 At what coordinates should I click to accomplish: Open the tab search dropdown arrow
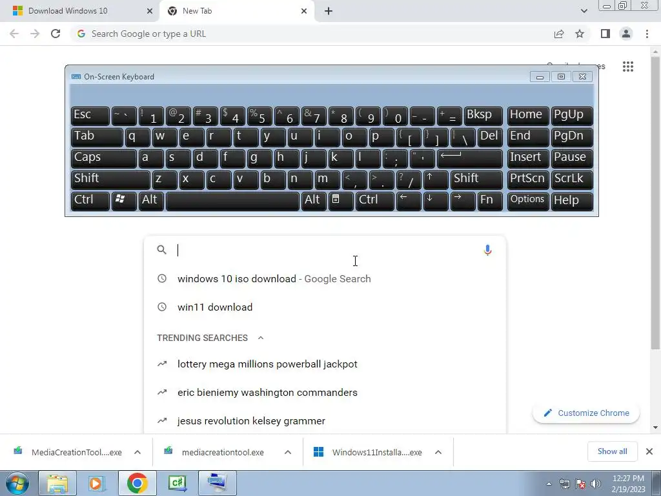pyautogui.click(x=584, y=11)
